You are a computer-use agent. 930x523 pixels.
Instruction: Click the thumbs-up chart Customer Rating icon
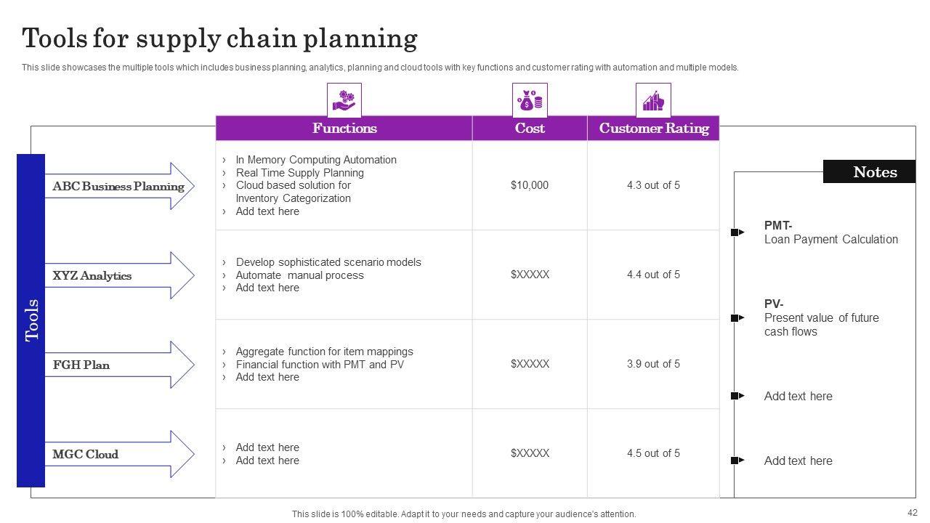[x=653, y=100]
